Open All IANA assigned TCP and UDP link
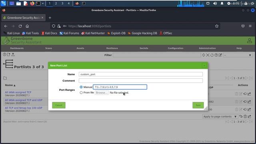Image resolution: width=256 pixels, height=144 pixels. tap(24, 100)
